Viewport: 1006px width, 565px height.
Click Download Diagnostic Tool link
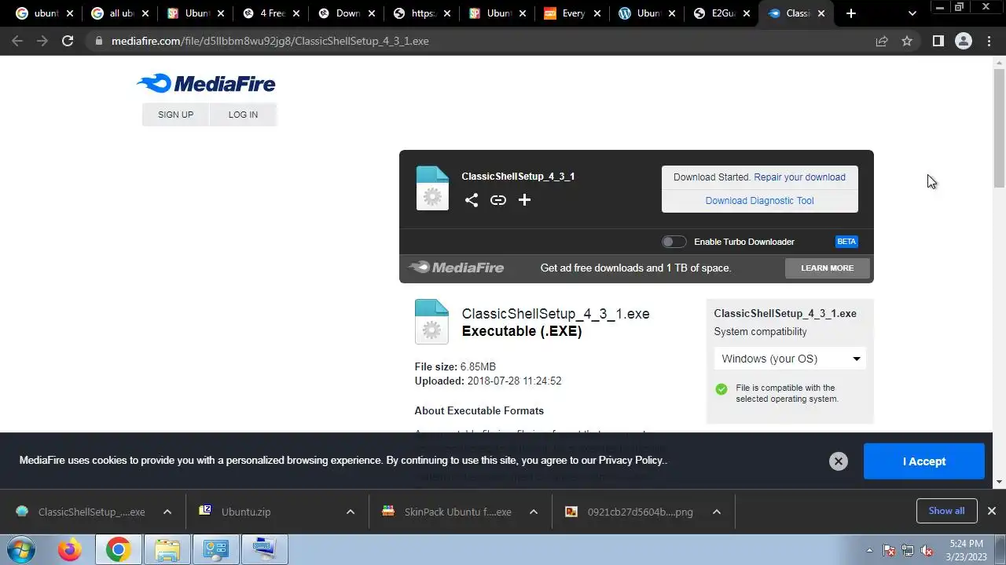click(759, 201)
